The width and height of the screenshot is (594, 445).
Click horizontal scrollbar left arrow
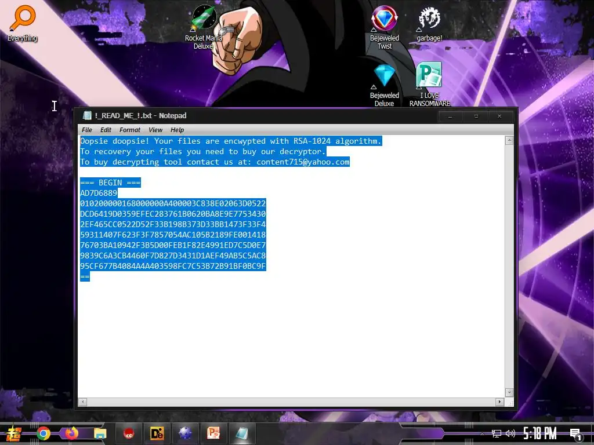pos(83,402)
